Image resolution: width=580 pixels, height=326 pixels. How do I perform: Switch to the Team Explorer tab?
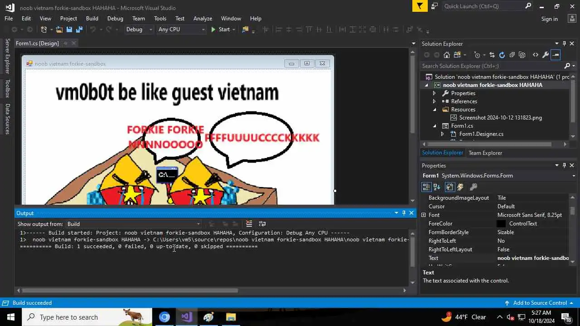(x=485, y=153)
